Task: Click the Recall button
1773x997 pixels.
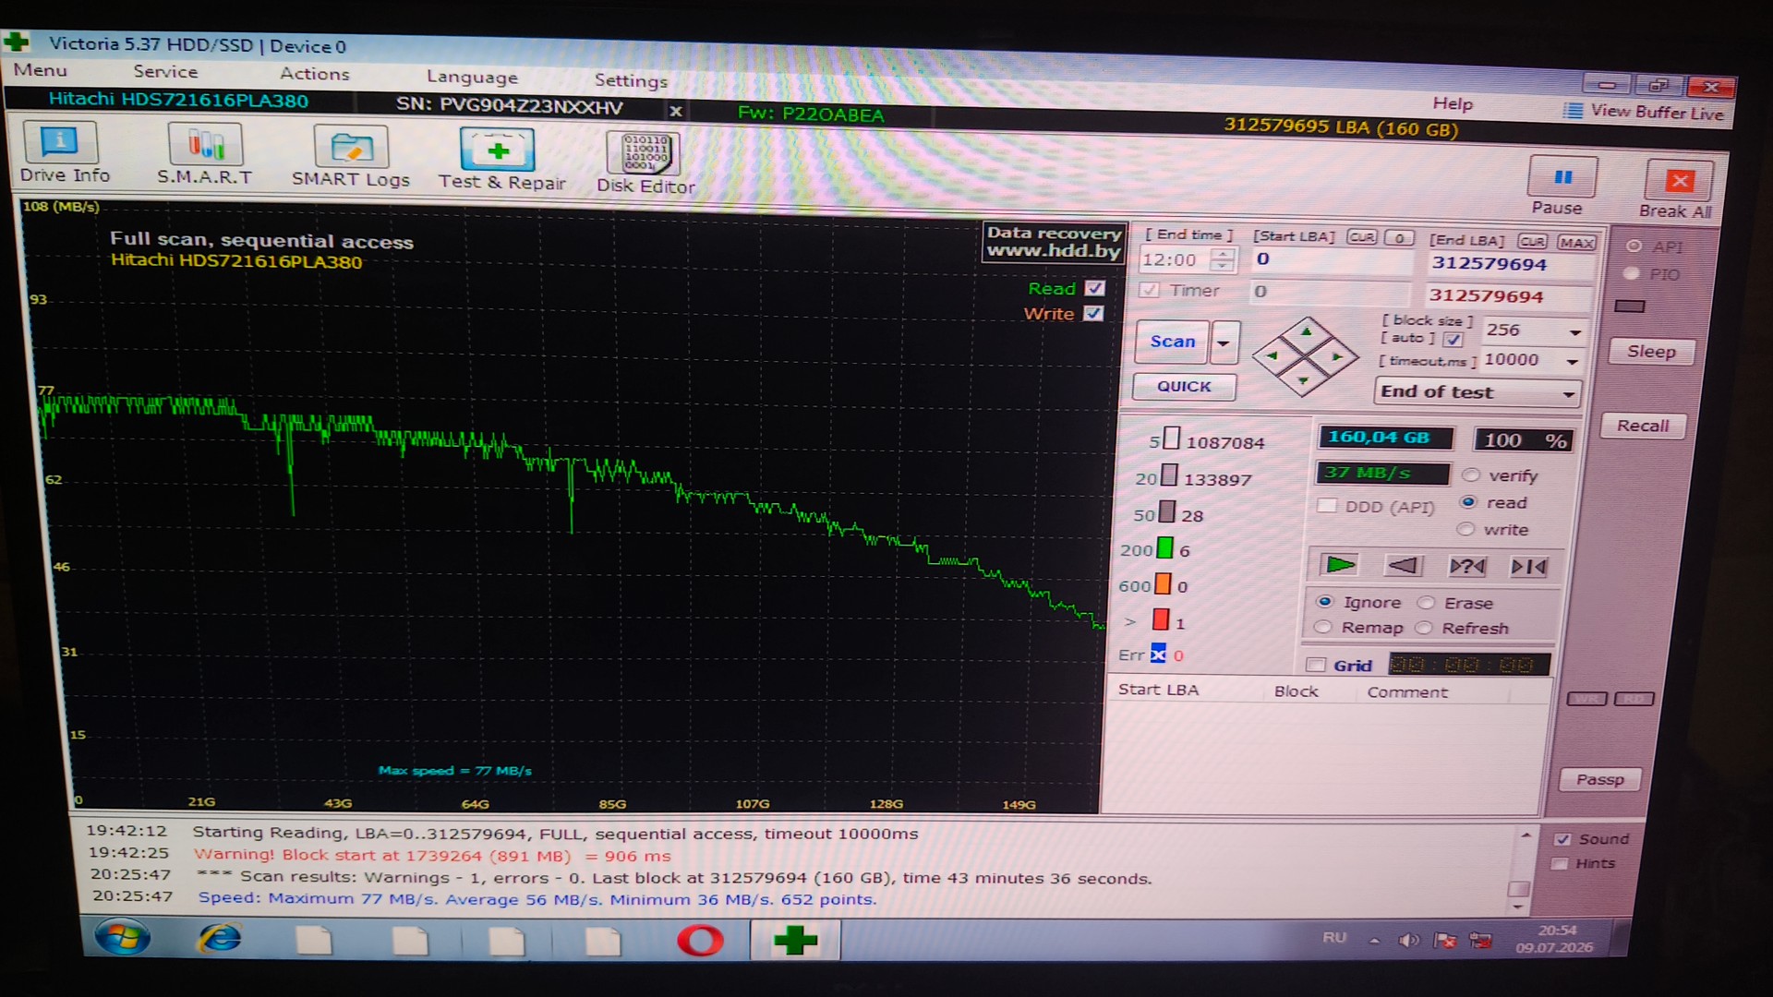Action: (x=1643, y=426)
